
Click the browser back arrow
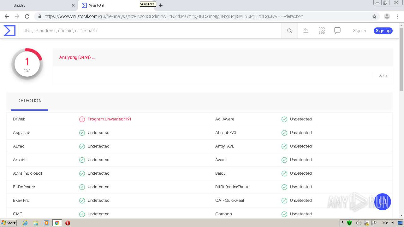click(x=7, y=16)
